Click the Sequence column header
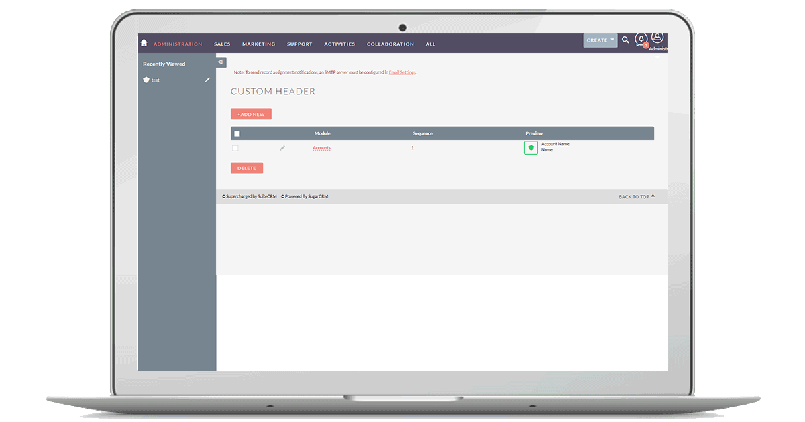This screenshot has height=422, width=805. click(x=423, y=133)
